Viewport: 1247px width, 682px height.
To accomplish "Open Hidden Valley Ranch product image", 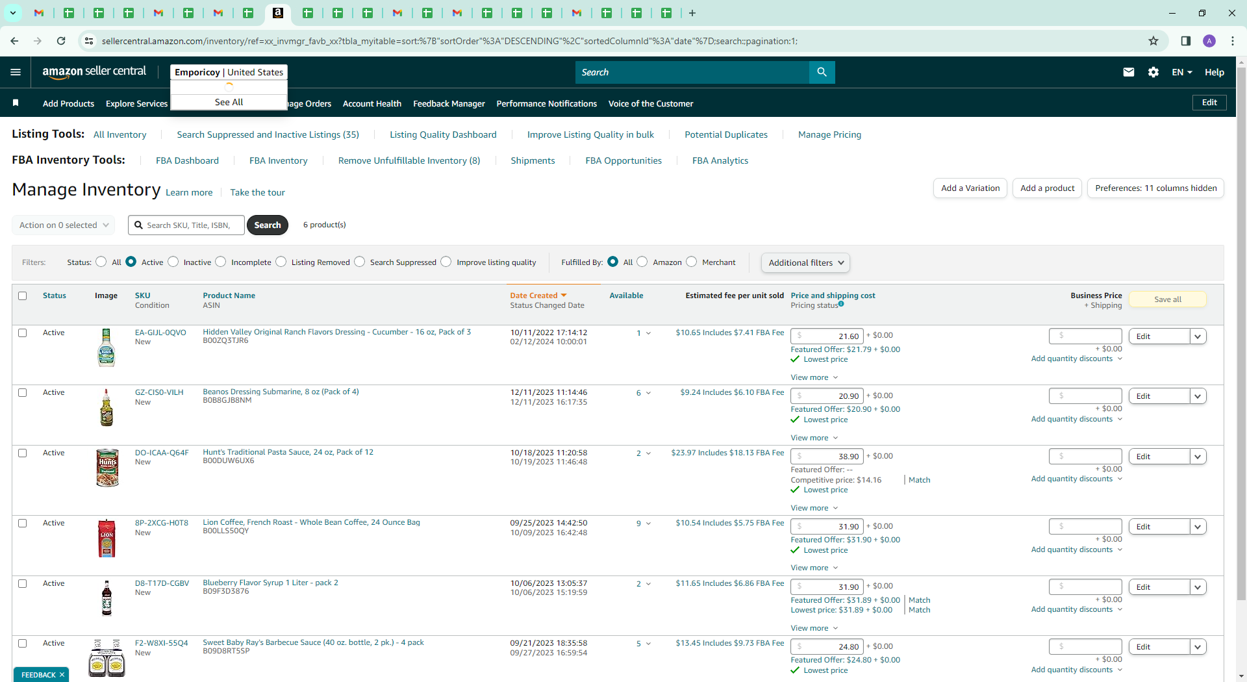I will click(x=107, y=347).
